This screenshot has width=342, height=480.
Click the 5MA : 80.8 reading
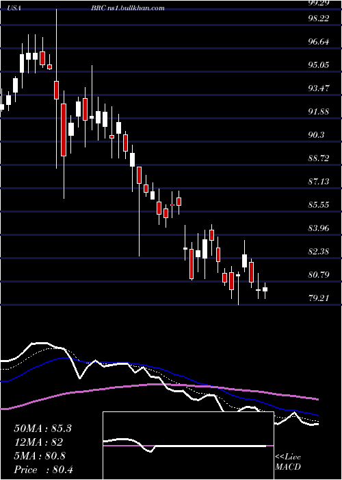pyautogui.click(x=40, y=456)
